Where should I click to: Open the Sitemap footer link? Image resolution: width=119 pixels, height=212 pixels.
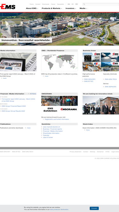(x=93, y=152)
